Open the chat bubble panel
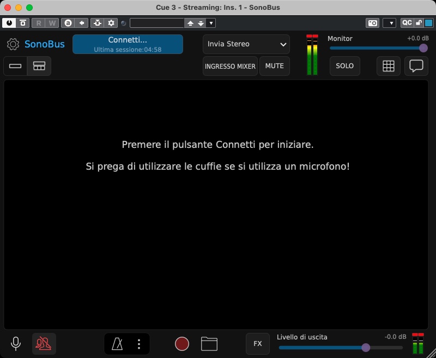The width and height of the screenshot is (436, 358). 416,66
